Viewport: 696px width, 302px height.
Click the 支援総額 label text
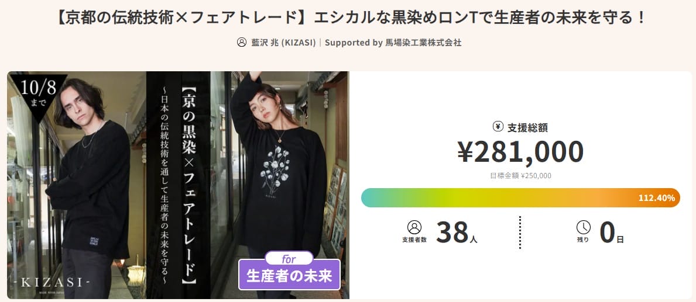coord(527,127)
